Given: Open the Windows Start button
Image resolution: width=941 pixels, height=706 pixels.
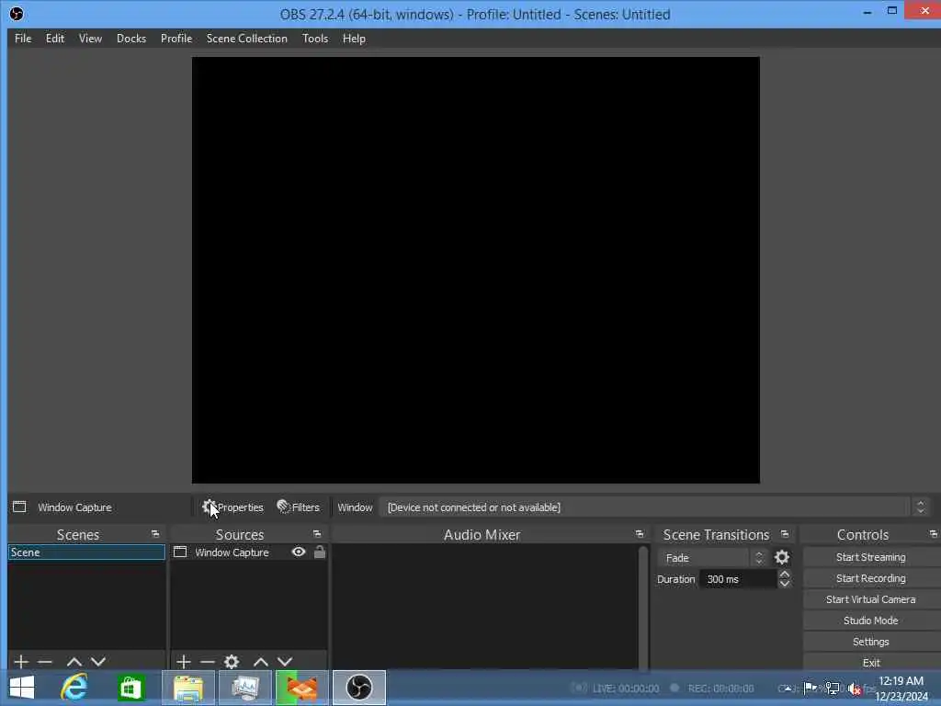Looking at the screenshot, I should coord(22,688).
